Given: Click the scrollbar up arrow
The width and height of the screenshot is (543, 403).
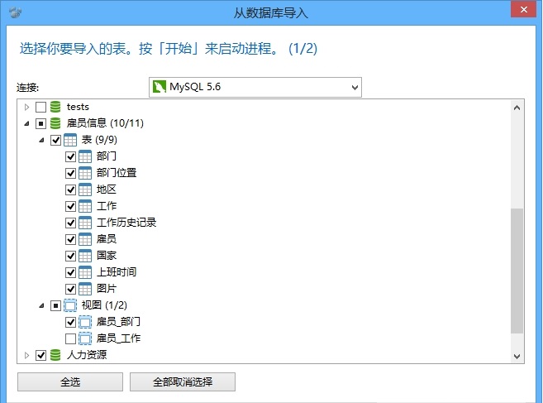Looking at the screenshot, I should pyautogui.click(x=517, y=108).
